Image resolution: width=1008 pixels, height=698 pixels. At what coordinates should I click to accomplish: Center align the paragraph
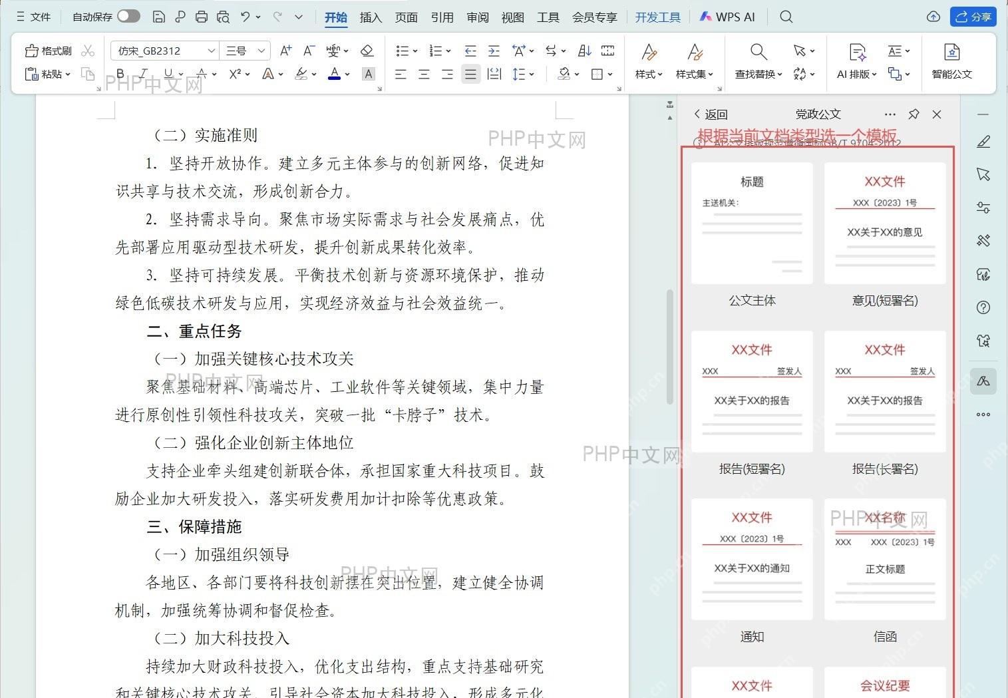424,74
